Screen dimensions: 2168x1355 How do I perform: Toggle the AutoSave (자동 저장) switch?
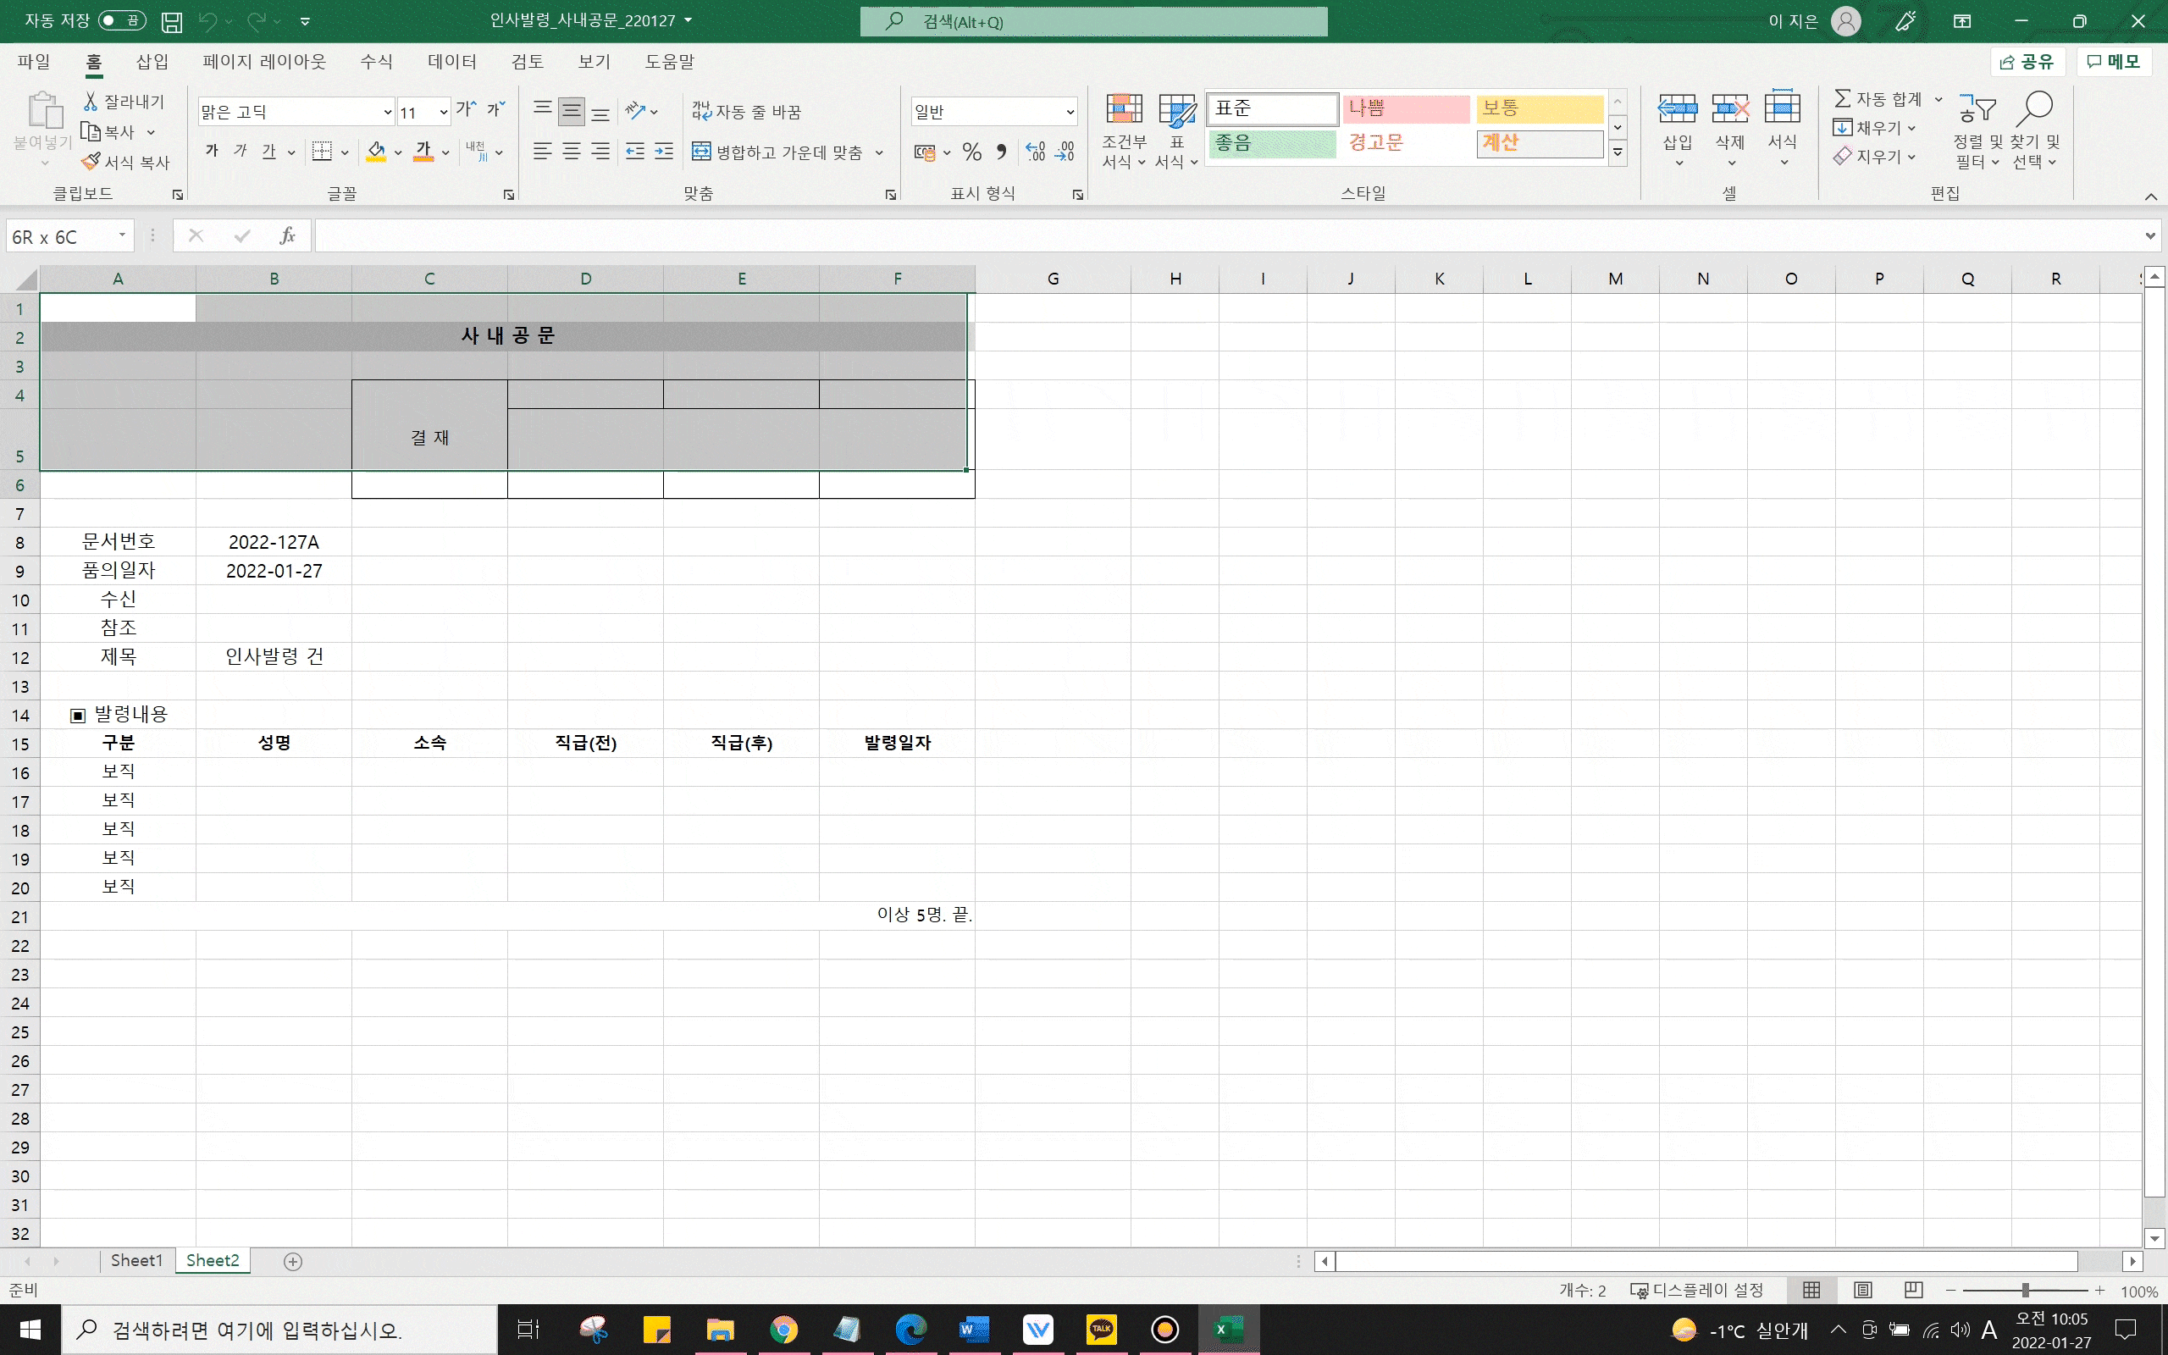pos(123,20)
